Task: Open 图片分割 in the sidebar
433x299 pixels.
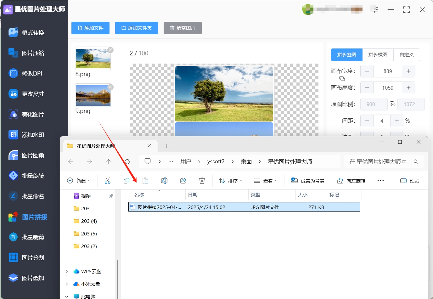Action: (x=26, y=257)
